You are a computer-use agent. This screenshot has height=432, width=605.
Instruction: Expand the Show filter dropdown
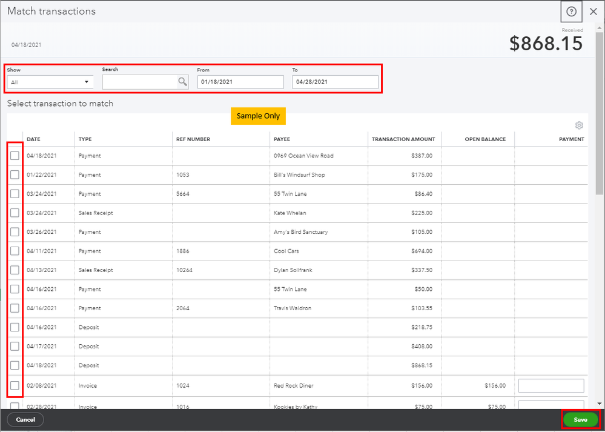50,82
